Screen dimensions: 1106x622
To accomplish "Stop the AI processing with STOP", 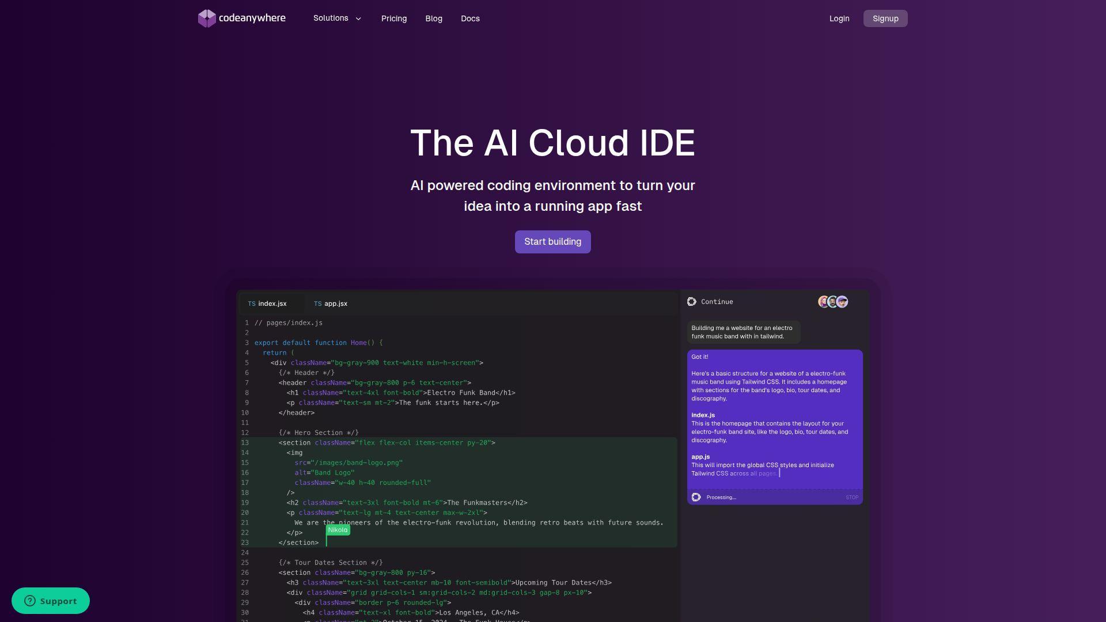I will [851, 497].
